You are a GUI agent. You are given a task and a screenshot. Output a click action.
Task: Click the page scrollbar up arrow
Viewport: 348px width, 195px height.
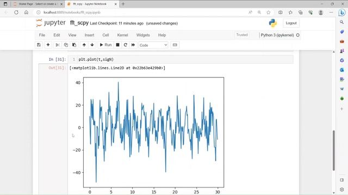click(333, 52)
